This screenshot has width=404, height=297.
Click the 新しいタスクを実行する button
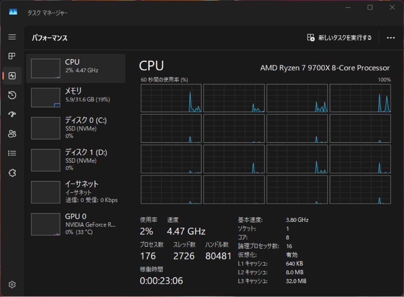[x=339, y=37]
